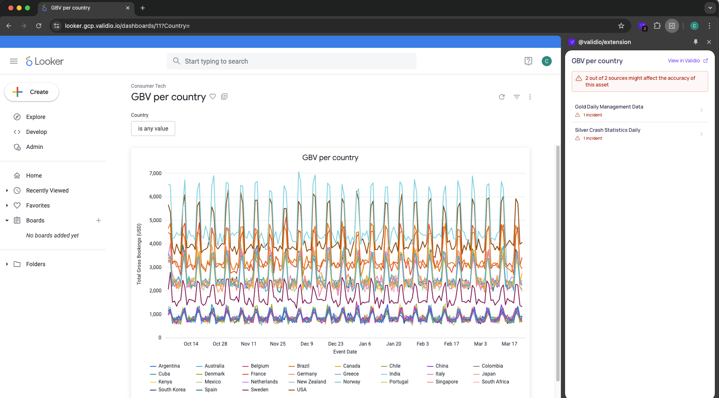Viewport: 719px width, 398px height.
Task: Reload dashboard data icon
Action: point(502,97)
